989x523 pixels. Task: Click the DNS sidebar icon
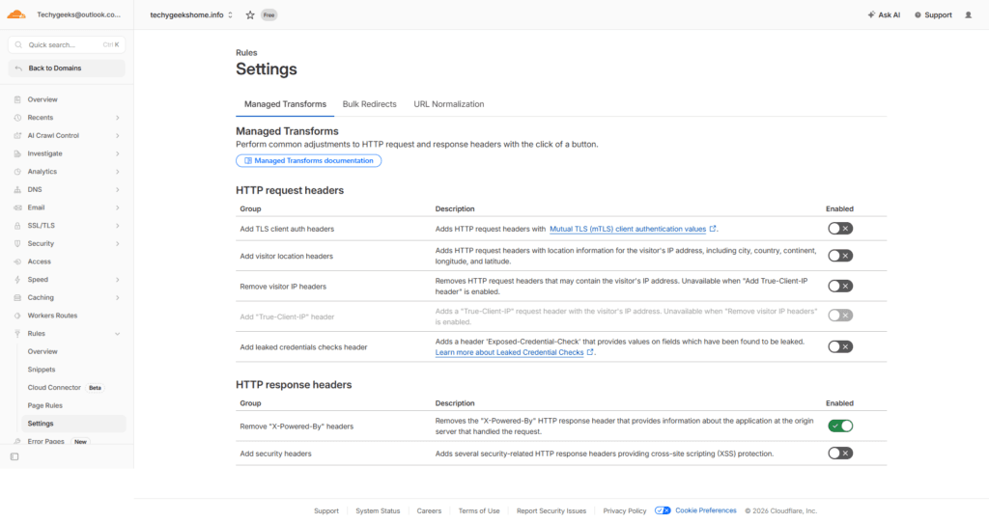pyautogui.click(x=17, y=190)
